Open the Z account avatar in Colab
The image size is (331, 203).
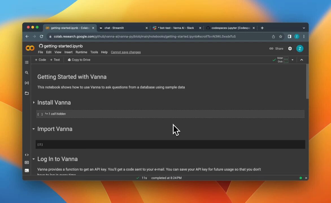click(300, 48)
